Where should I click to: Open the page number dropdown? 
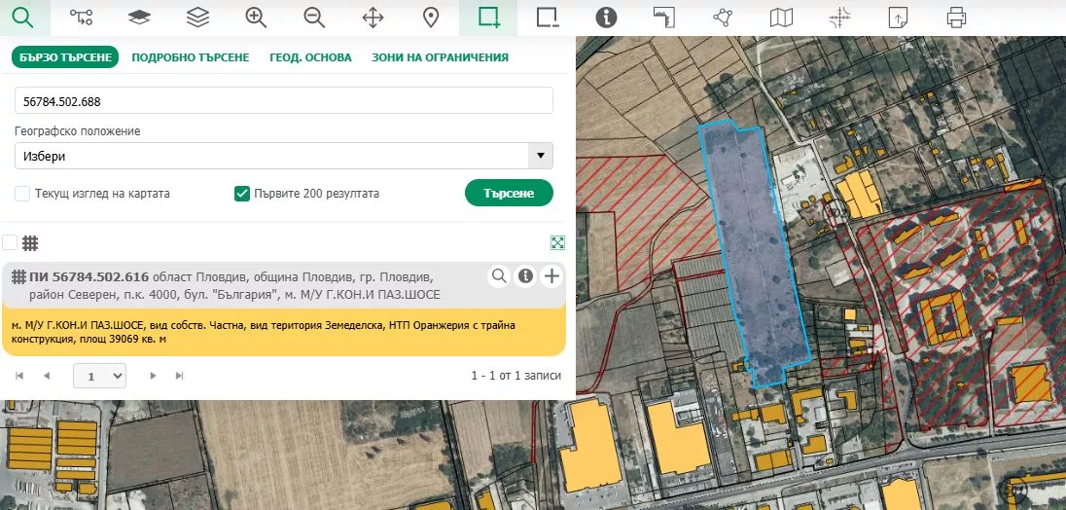pos(99,376)
